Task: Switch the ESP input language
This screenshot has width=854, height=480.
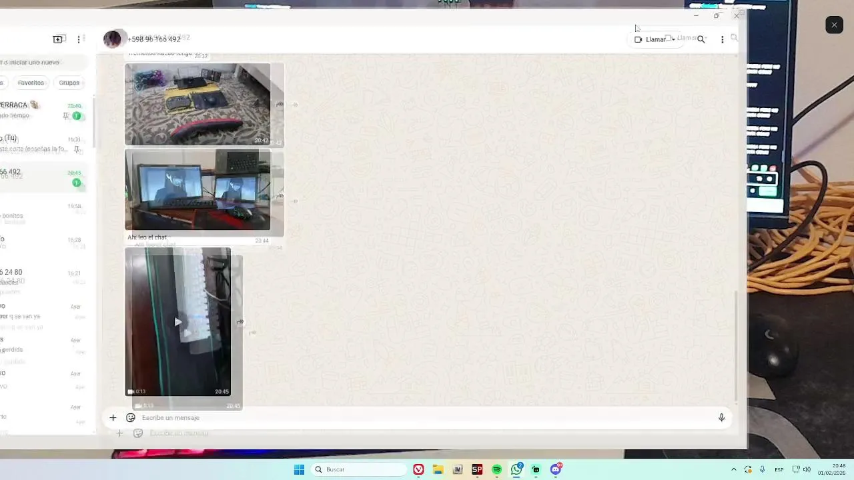Action: [779, 469]
